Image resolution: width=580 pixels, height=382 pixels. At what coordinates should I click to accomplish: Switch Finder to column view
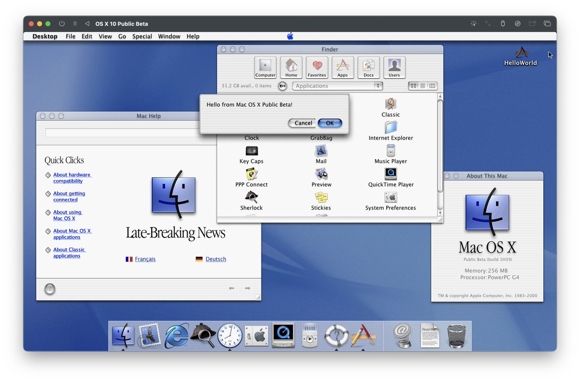[432, 86]
